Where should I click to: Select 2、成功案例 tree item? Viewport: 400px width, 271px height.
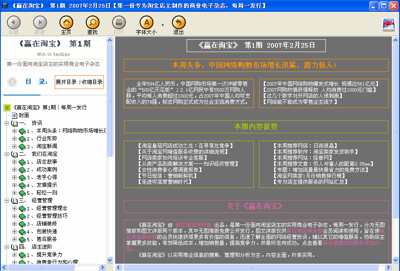[x=42, y=170]
